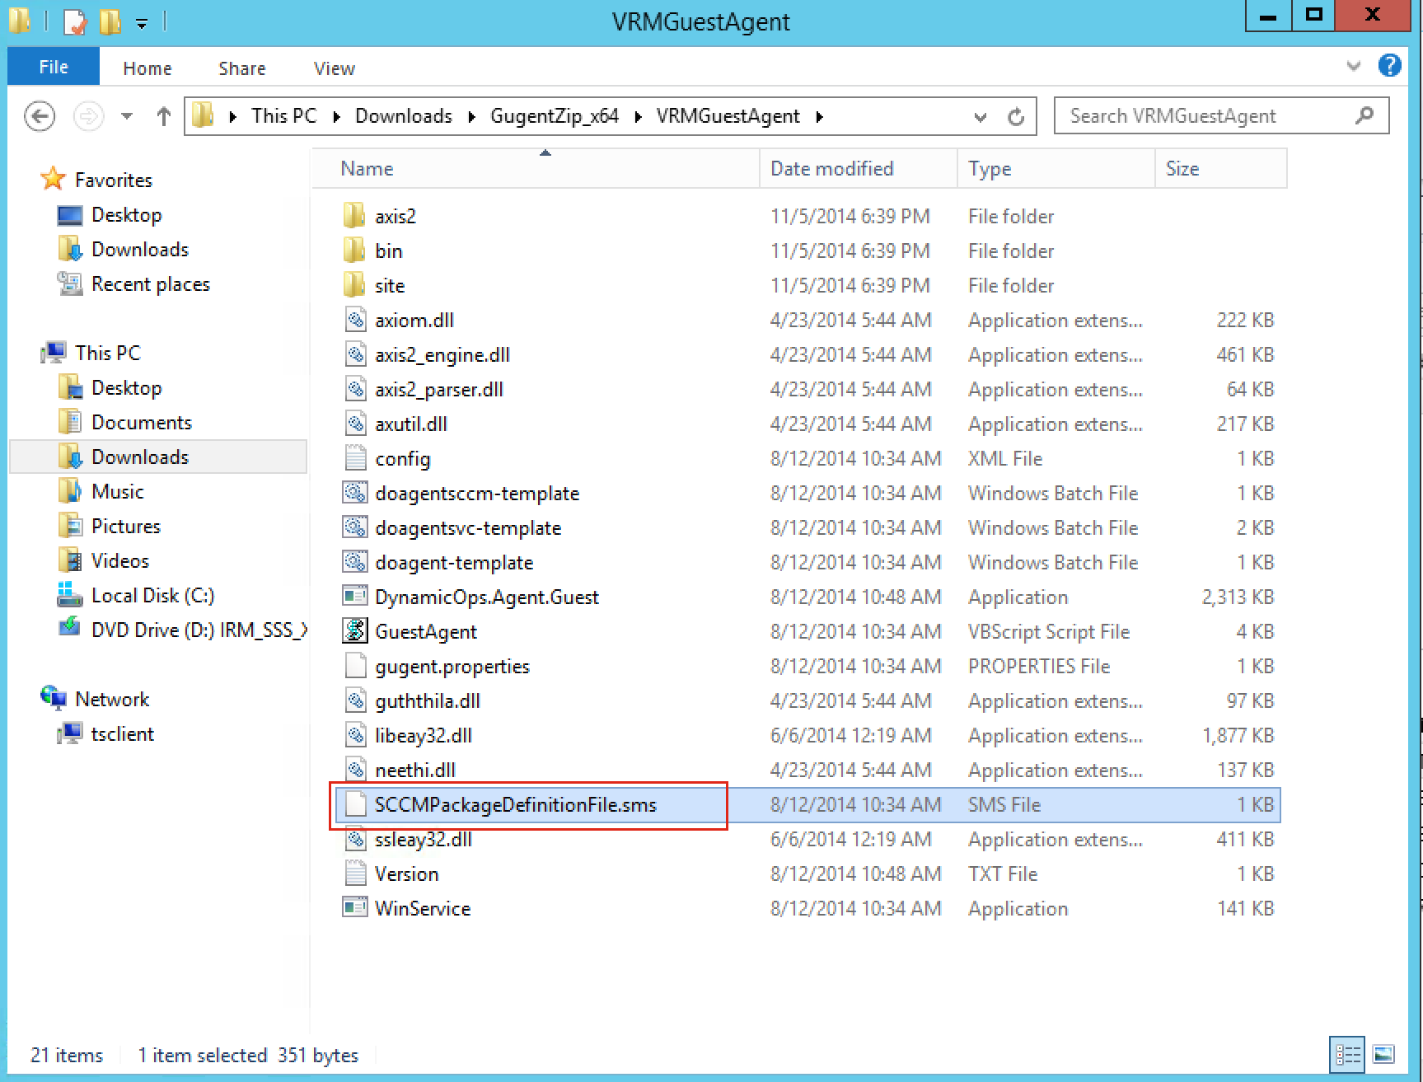Refresh the folder with the refresh icon

coord(1016,117)
